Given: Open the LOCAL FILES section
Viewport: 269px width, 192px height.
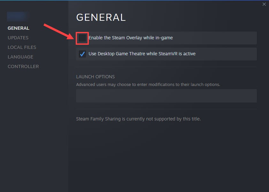Looking at the screenshot, I should tap(22, 47).
